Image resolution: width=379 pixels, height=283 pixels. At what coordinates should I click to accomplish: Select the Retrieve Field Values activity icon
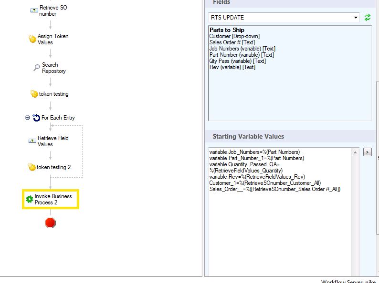tap(32, 141)
